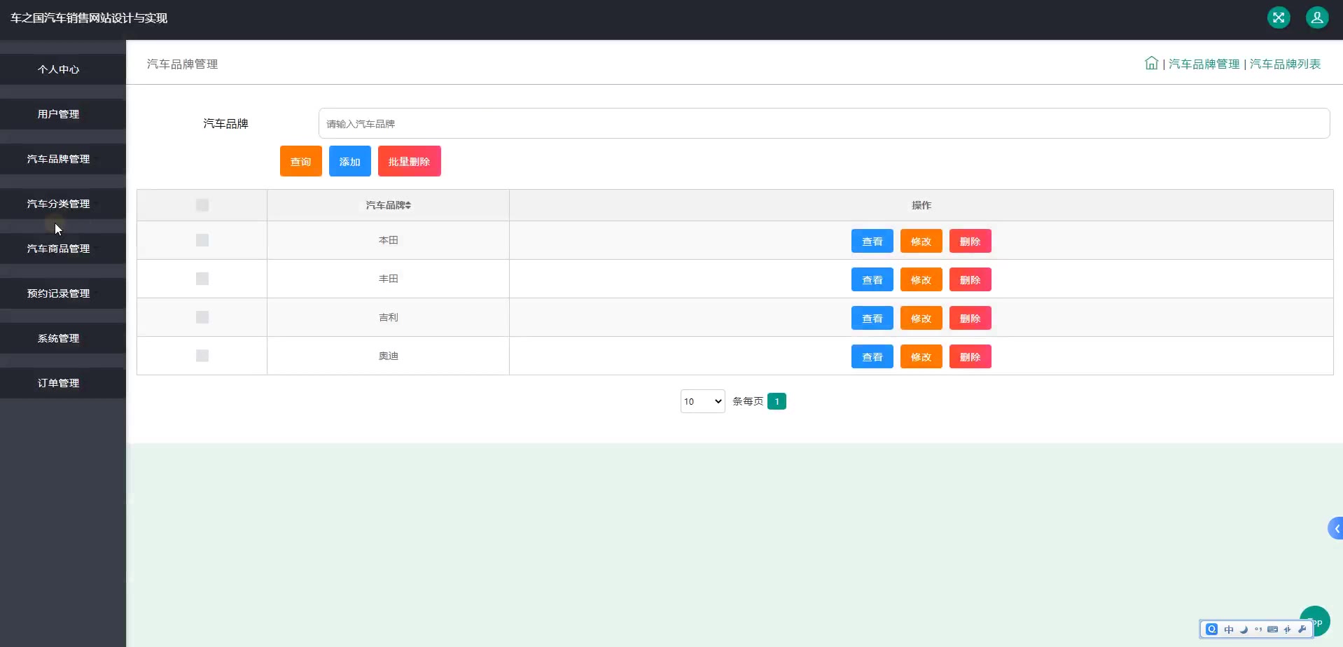Open 个人中心 in the sidebar
1343x647 pixels.
[63, 69]
